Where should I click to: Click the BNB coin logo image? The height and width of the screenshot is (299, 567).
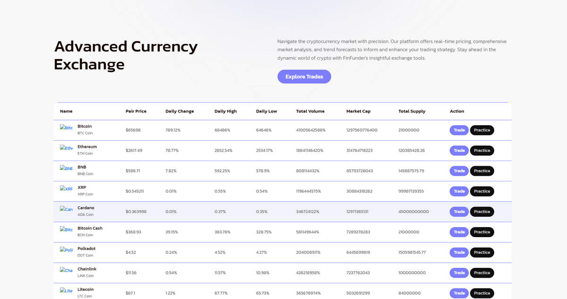pos(66,168)
